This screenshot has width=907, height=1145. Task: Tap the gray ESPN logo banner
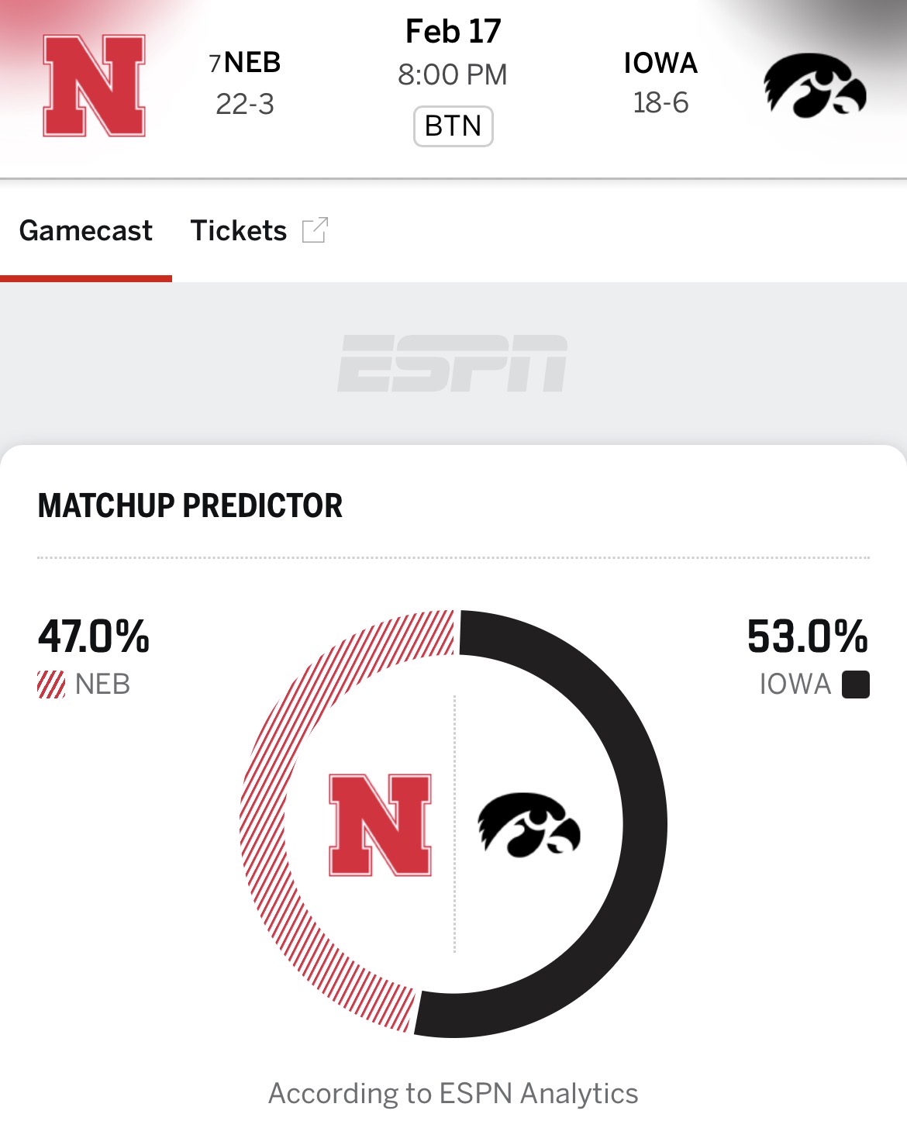[453, 364]
